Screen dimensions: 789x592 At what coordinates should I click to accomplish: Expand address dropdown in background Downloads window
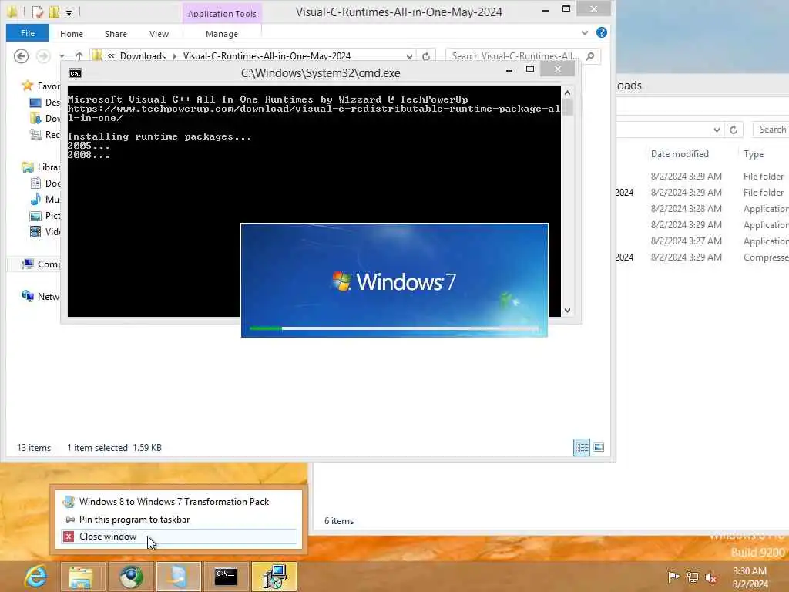717,129
